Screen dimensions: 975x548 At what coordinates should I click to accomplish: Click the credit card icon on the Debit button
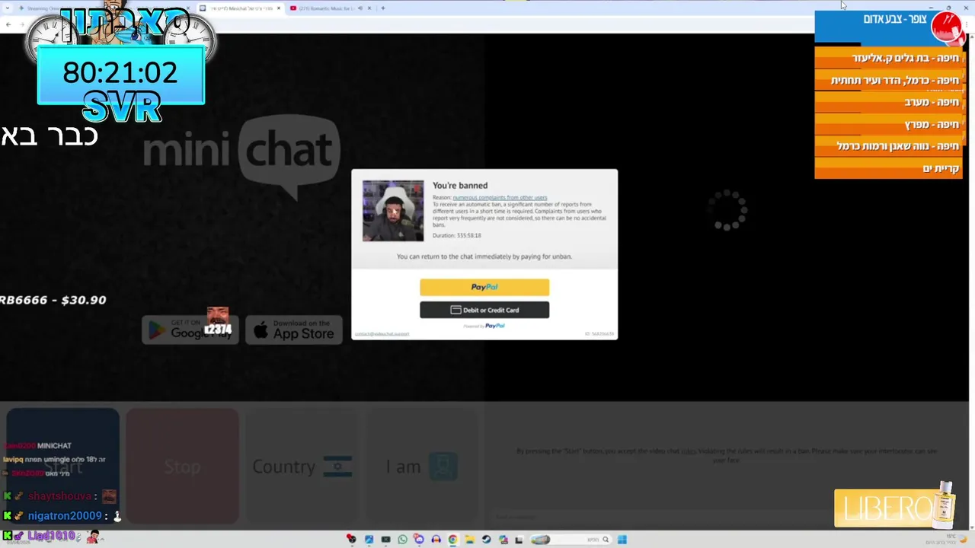pyautogui.click(x=456, y=310)
